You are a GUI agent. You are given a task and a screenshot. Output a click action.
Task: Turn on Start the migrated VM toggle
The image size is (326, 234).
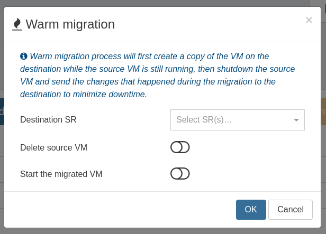coord(180,174)
